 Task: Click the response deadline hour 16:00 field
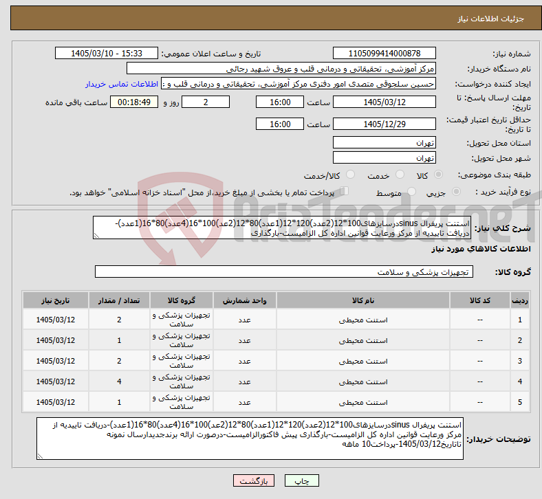pyautogui.click(x=280, y=102)
